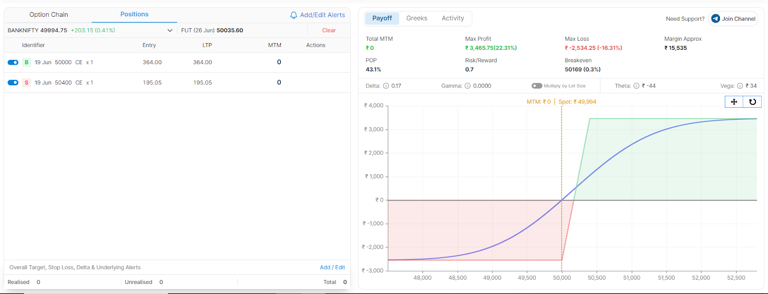Click the Identifier column header
Screen dimensions: 768x294
pos(33,45)
